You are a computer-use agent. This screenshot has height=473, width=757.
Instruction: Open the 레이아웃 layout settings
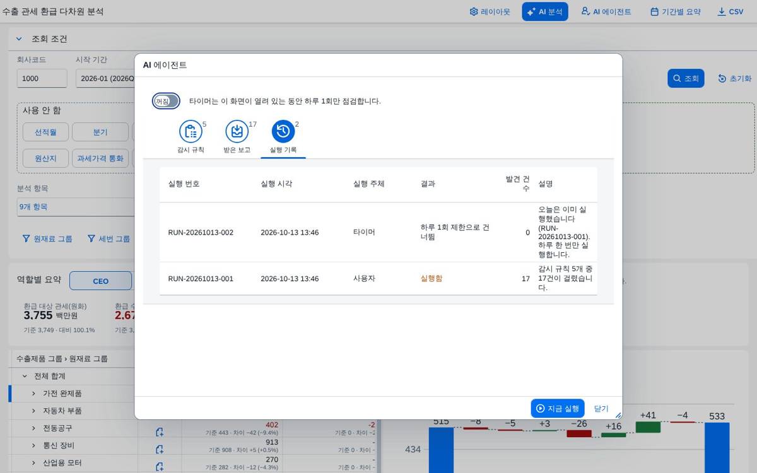490,11
